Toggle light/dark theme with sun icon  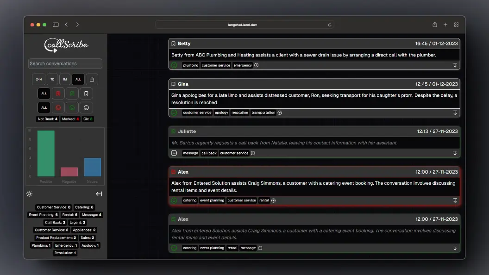(30, 194)
